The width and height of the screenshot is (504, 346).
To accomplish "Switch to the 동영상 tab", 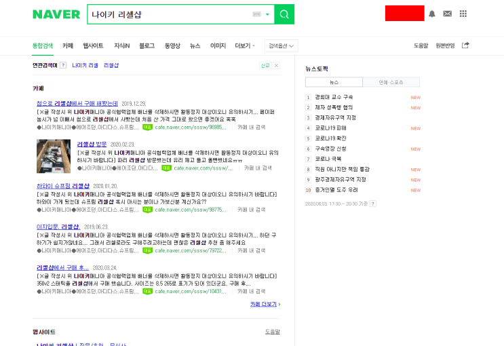I will pos(172,45).
